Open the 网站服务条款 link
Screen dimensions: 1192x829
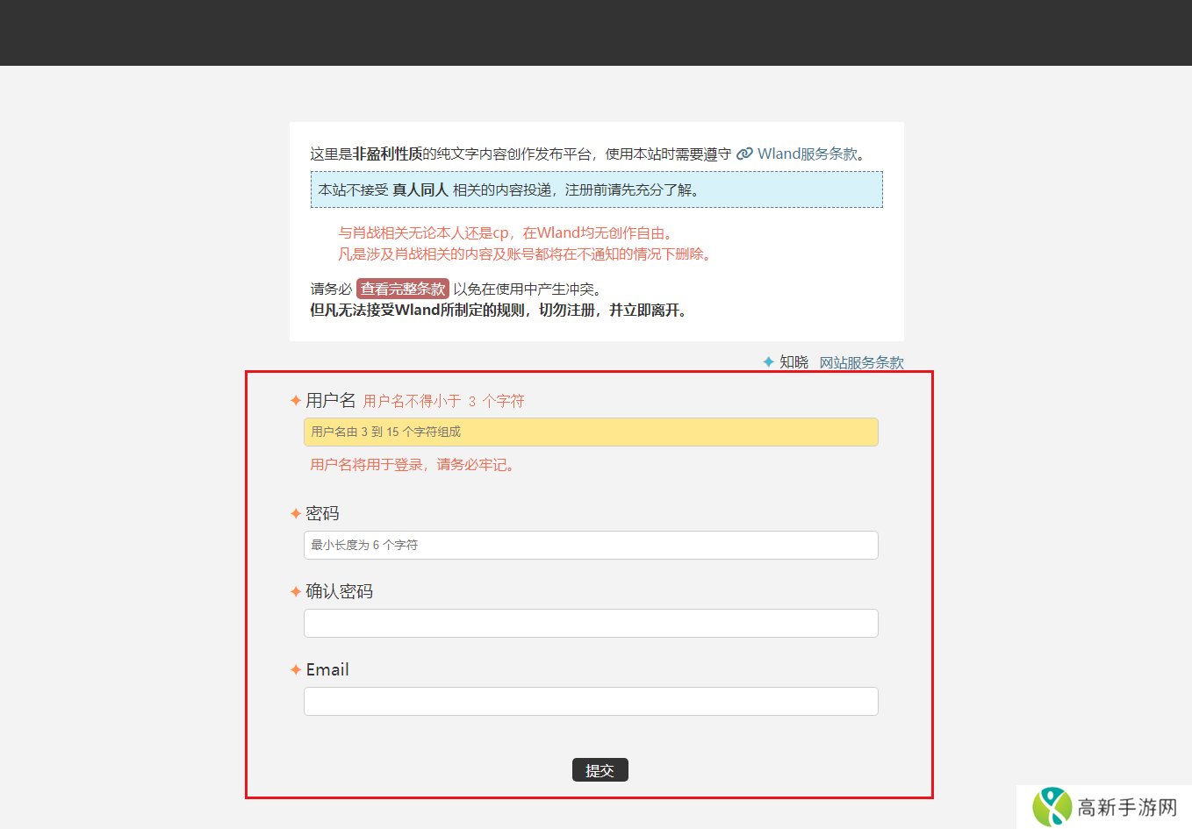[861, 362]
